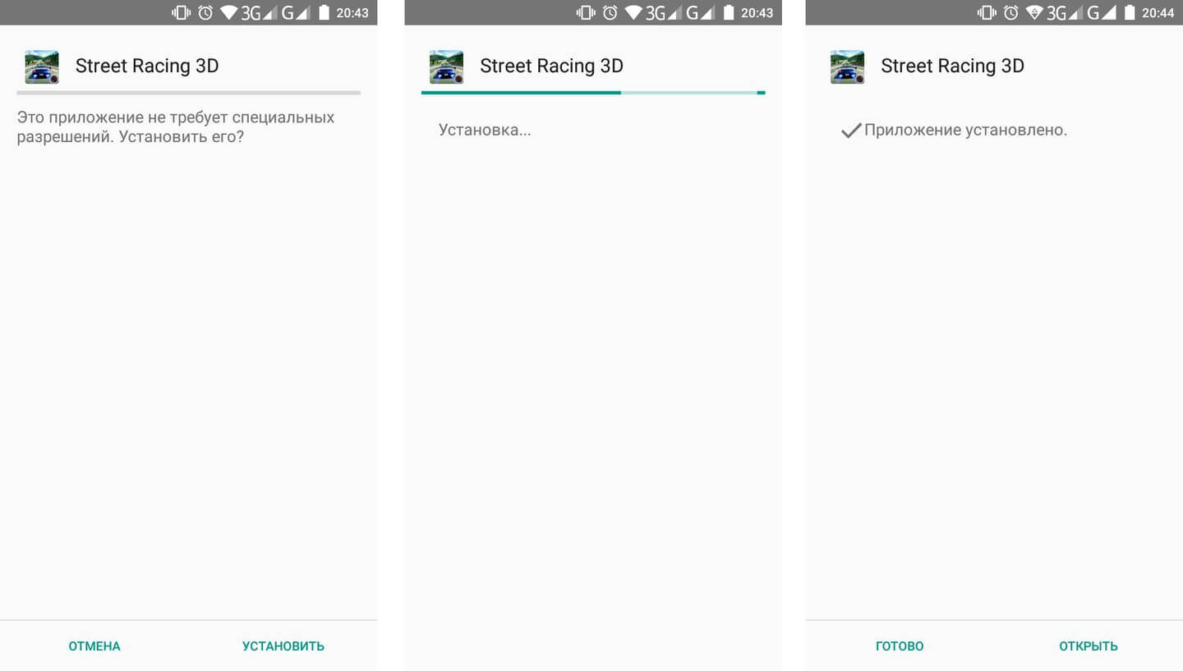Screen dimensions: 1183x671
Task: Click battery icon in middle status bar
Action: click(x=728, y=12)
